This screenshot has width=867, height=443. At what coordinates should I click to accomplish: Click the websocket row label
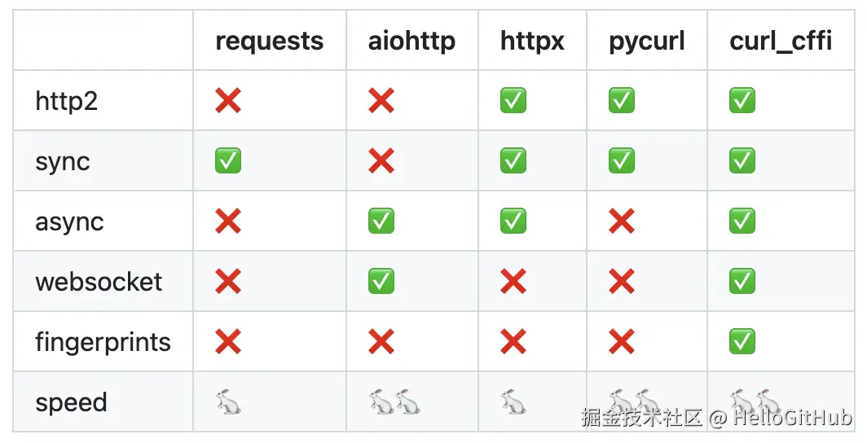[x=99, y=282]
